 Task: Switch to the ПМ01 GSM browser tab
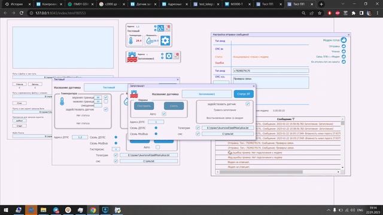point(81,4)
